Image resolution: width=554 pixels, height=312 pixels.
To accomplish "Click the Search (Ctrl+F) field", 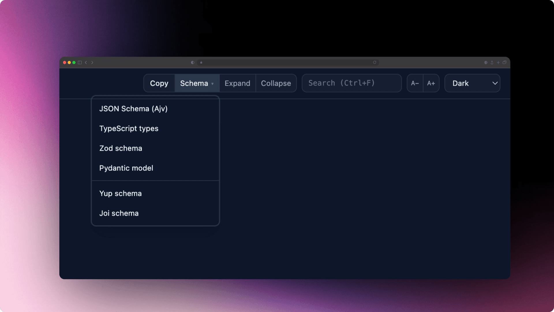I will tap(351, 83).
